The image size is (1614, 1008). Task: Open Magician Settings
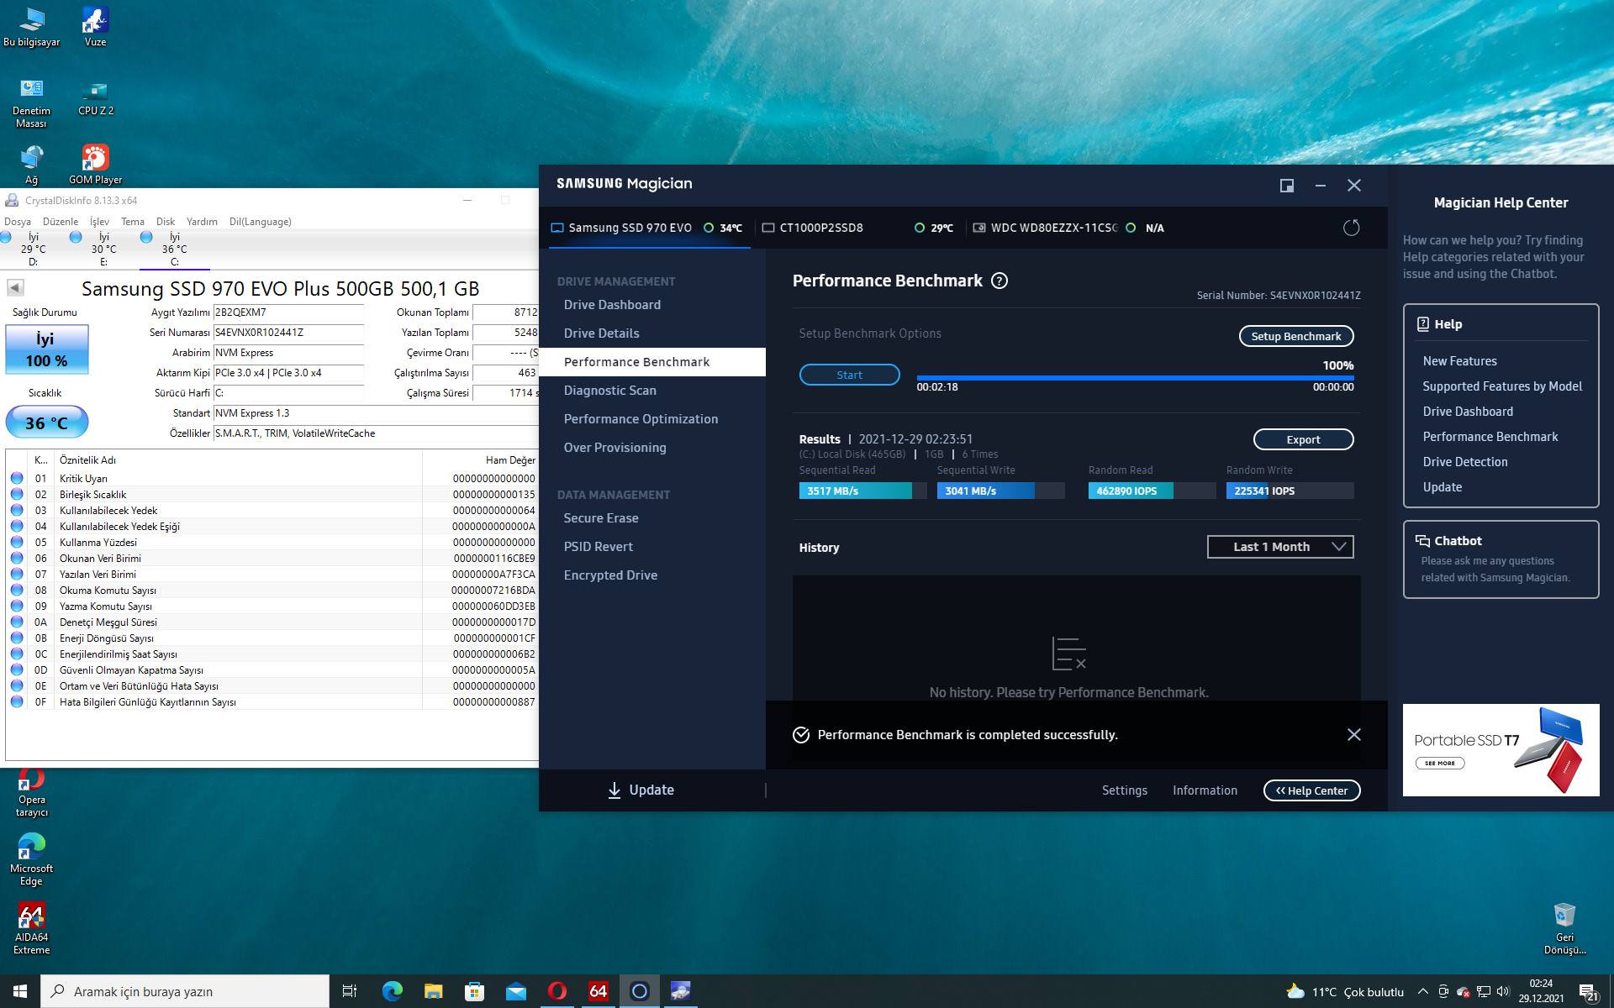tap(1124, 790)
